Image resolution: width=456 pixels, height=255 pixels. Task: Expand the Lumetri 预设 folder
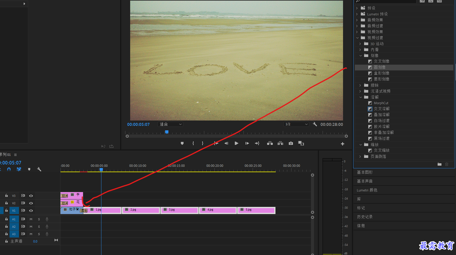pyautogui.click(x=357, y=14)
